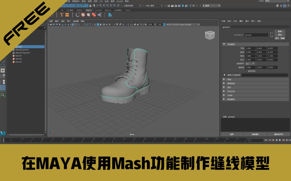
Task: Select the MASH paint placer icon on the shelf
Action: click(100, 15)
